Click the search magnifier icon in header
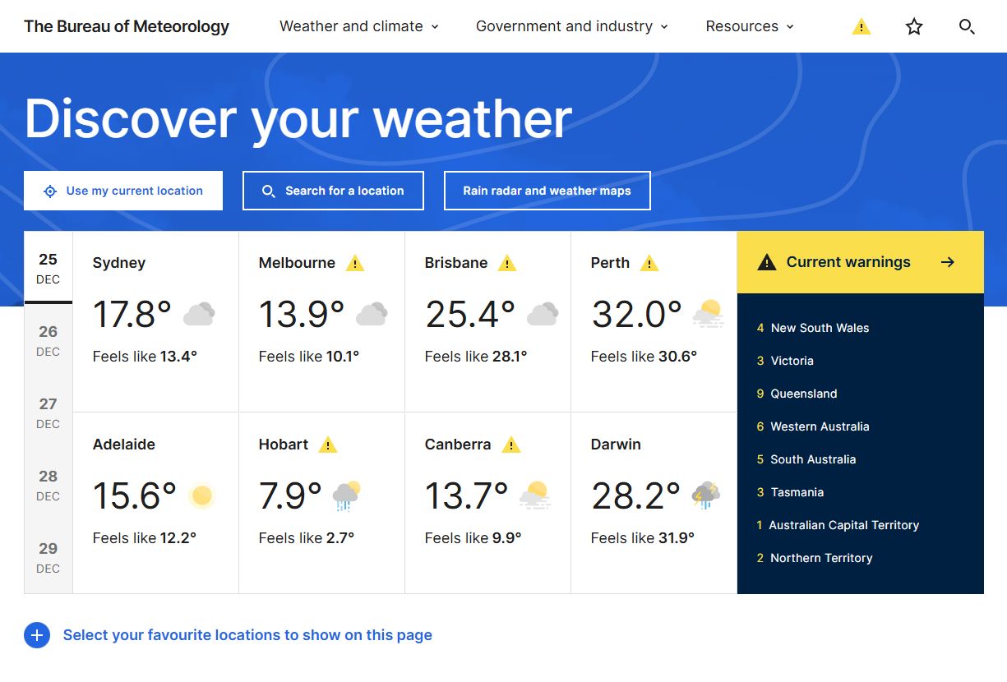 click(x=967, y=27)
